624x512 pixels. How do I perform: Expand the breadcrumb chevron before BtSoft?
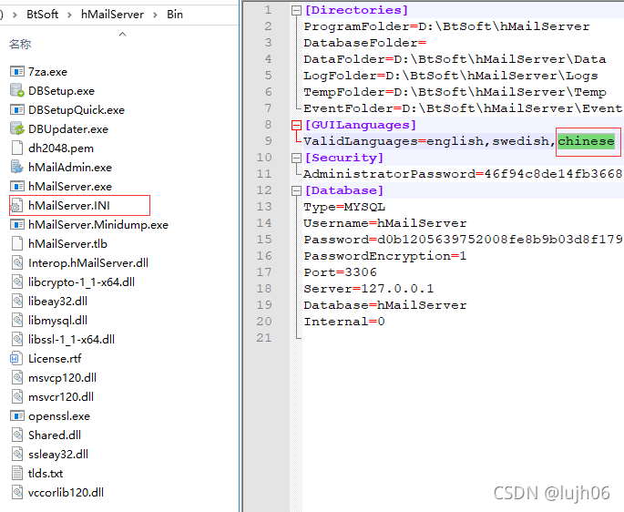click(x=15, y=15)
